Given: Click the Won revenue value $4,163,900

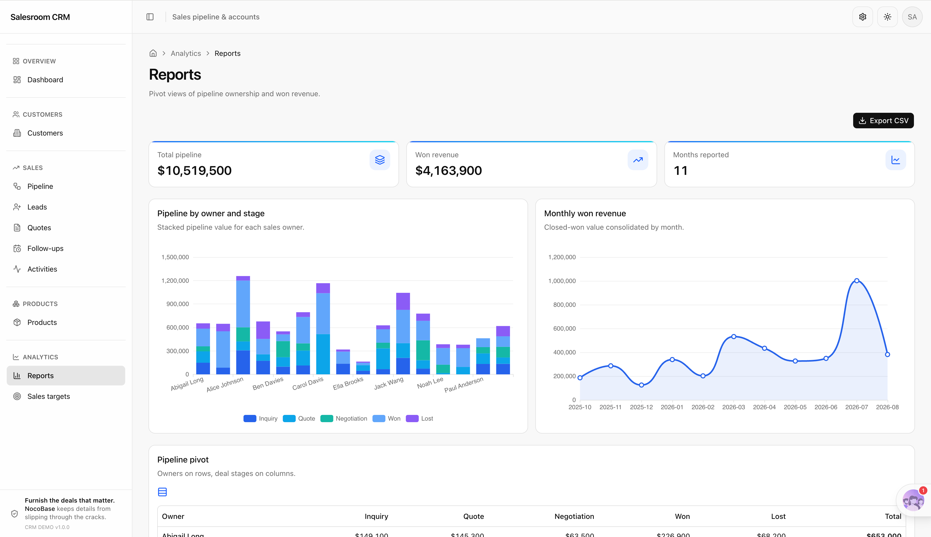Looking at the screenshot, I should point(448,171).
